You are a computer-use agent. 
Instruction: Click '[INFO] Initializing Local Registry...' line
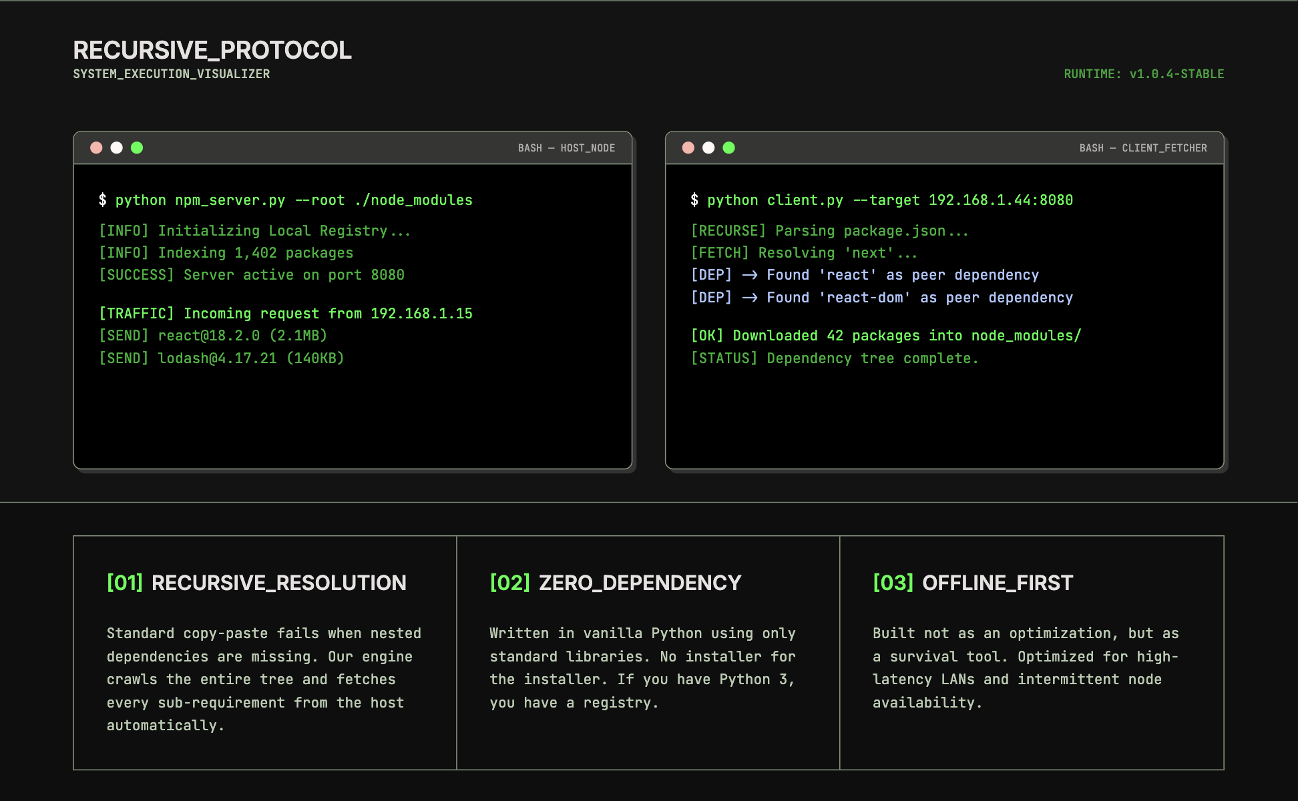pyautogui.click(x=254, y=231)
